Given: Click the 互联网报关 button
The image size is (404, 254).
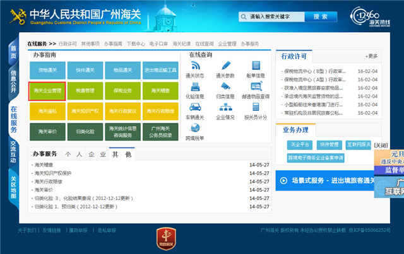Looking at the screenshot, I should tap(359, 145).
